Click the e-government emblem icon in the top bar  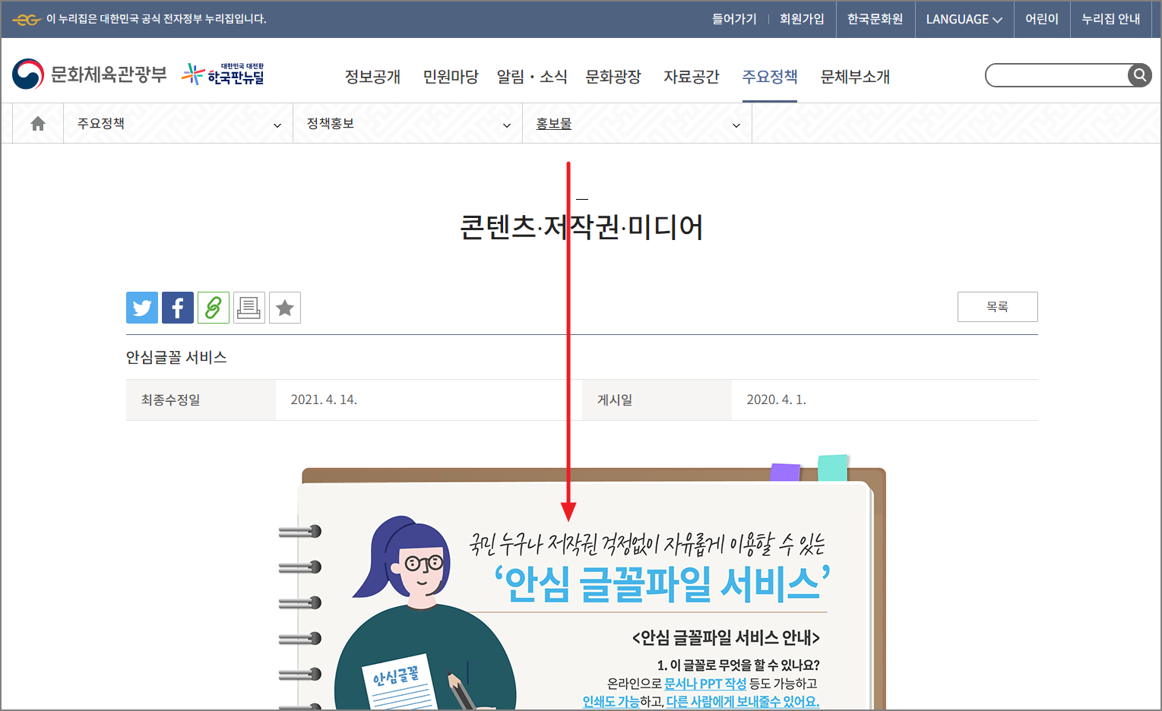(27, 19)
